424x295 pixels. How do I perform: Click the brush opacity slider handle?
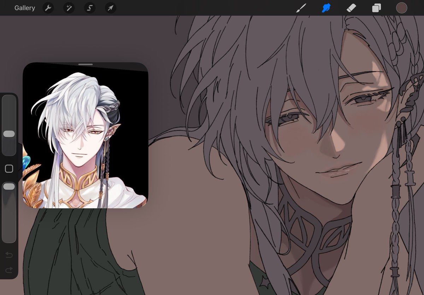(9, 186)
